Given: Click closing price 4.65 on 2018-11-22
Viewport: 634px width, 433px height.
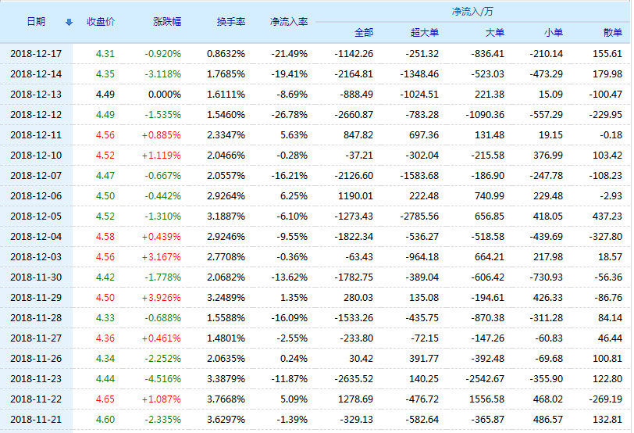Looking at the screenshot, I should pyautogui.click(x=105, y=399).
